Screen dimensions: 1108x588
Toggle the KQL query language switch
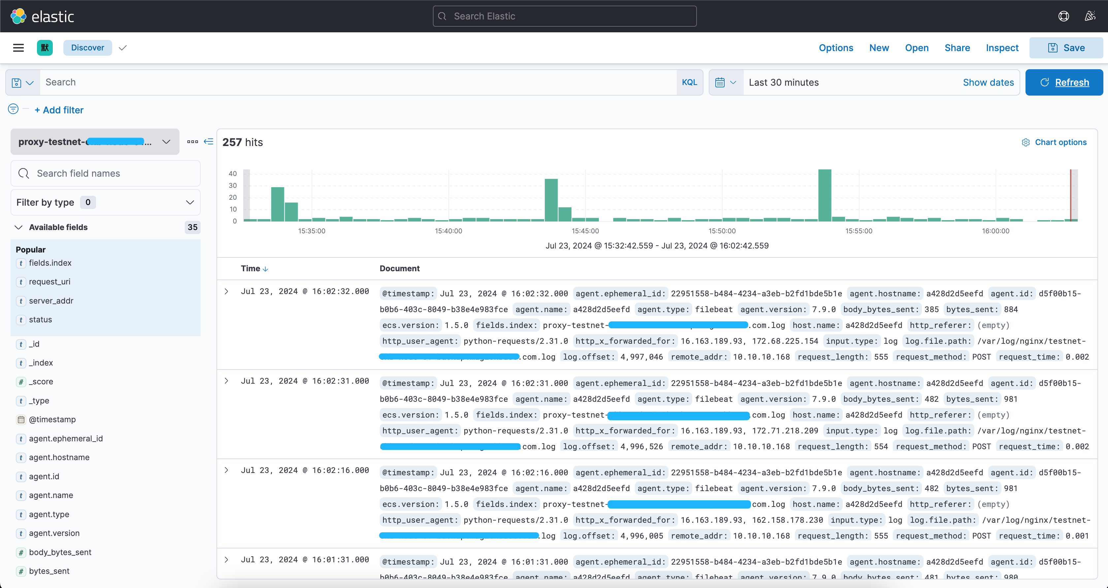(690, 82)
